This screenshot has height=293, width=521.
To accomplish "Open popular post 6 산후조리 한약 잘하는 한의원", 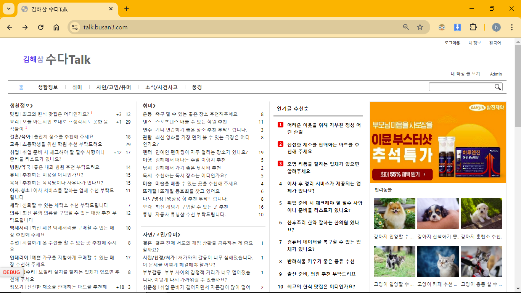I will [x=323, y=226].
